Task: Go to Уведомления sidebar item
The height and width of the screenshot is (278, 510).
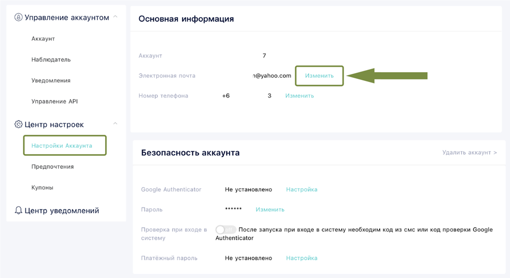Action: coord(51,80)
